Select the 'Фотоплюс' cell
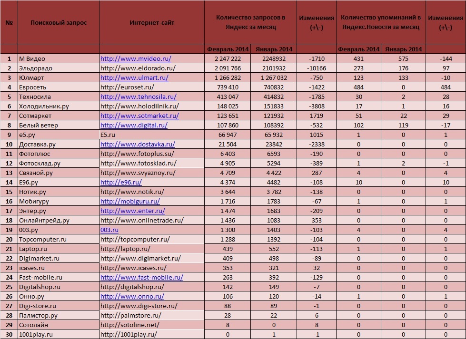Viewport: 466px width, 339px height. [59, 154]
